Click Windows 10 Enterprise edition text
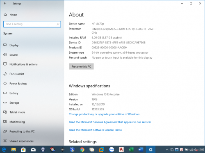The height and width of the screenshot is (153, 205). (x=105, y=94)
